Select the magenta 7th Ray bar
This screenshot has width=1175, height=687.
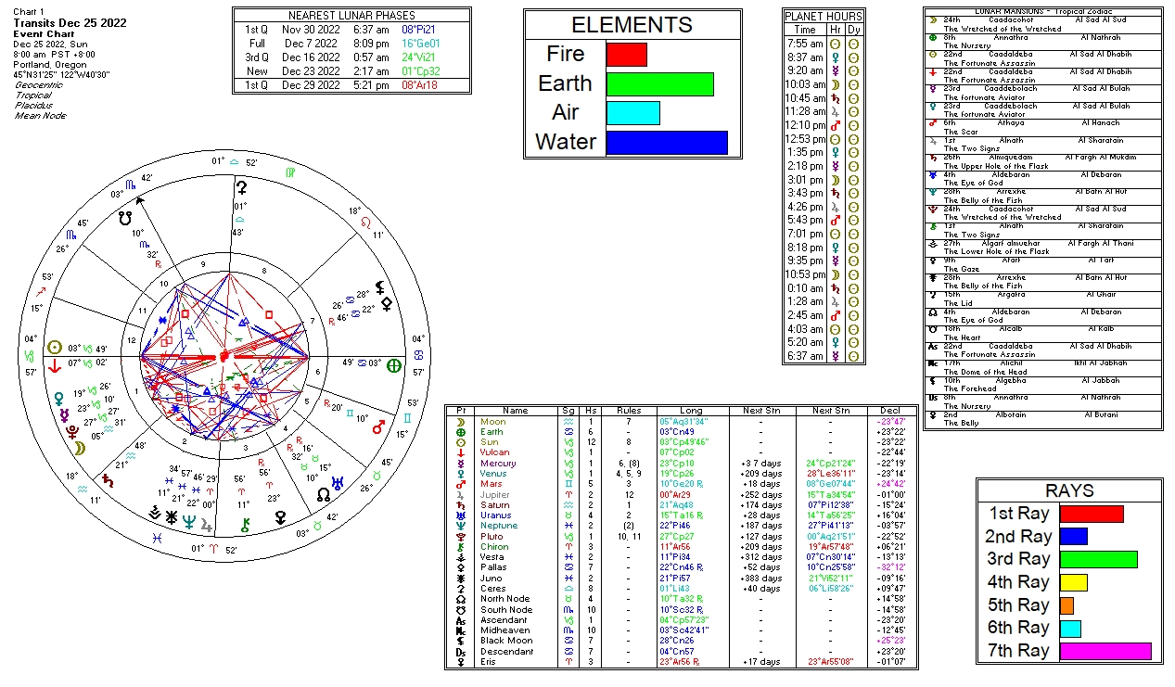point(1105,651)
